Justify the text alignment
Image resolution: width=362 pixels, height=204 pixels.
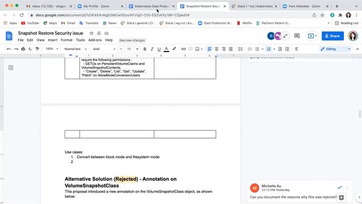pos(231,49)
